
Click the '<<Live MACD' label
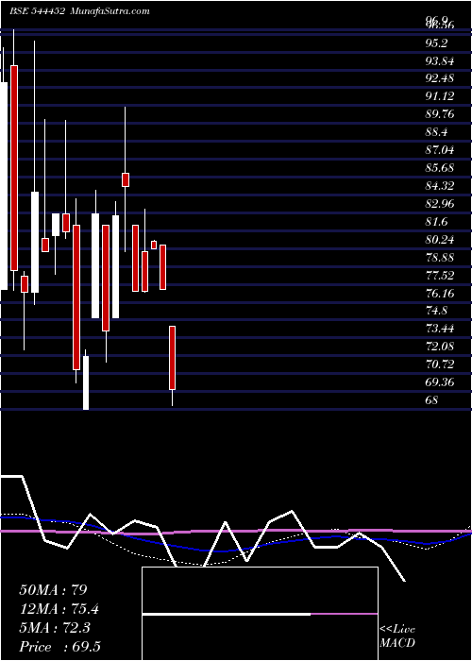(397, 636)
